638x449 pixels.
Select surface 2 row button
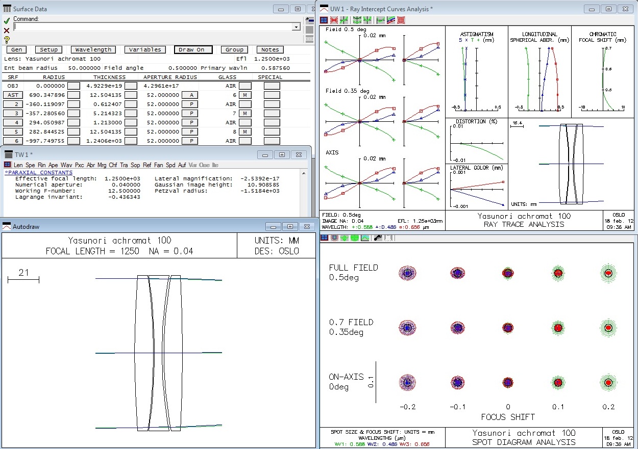pos(13,104)
